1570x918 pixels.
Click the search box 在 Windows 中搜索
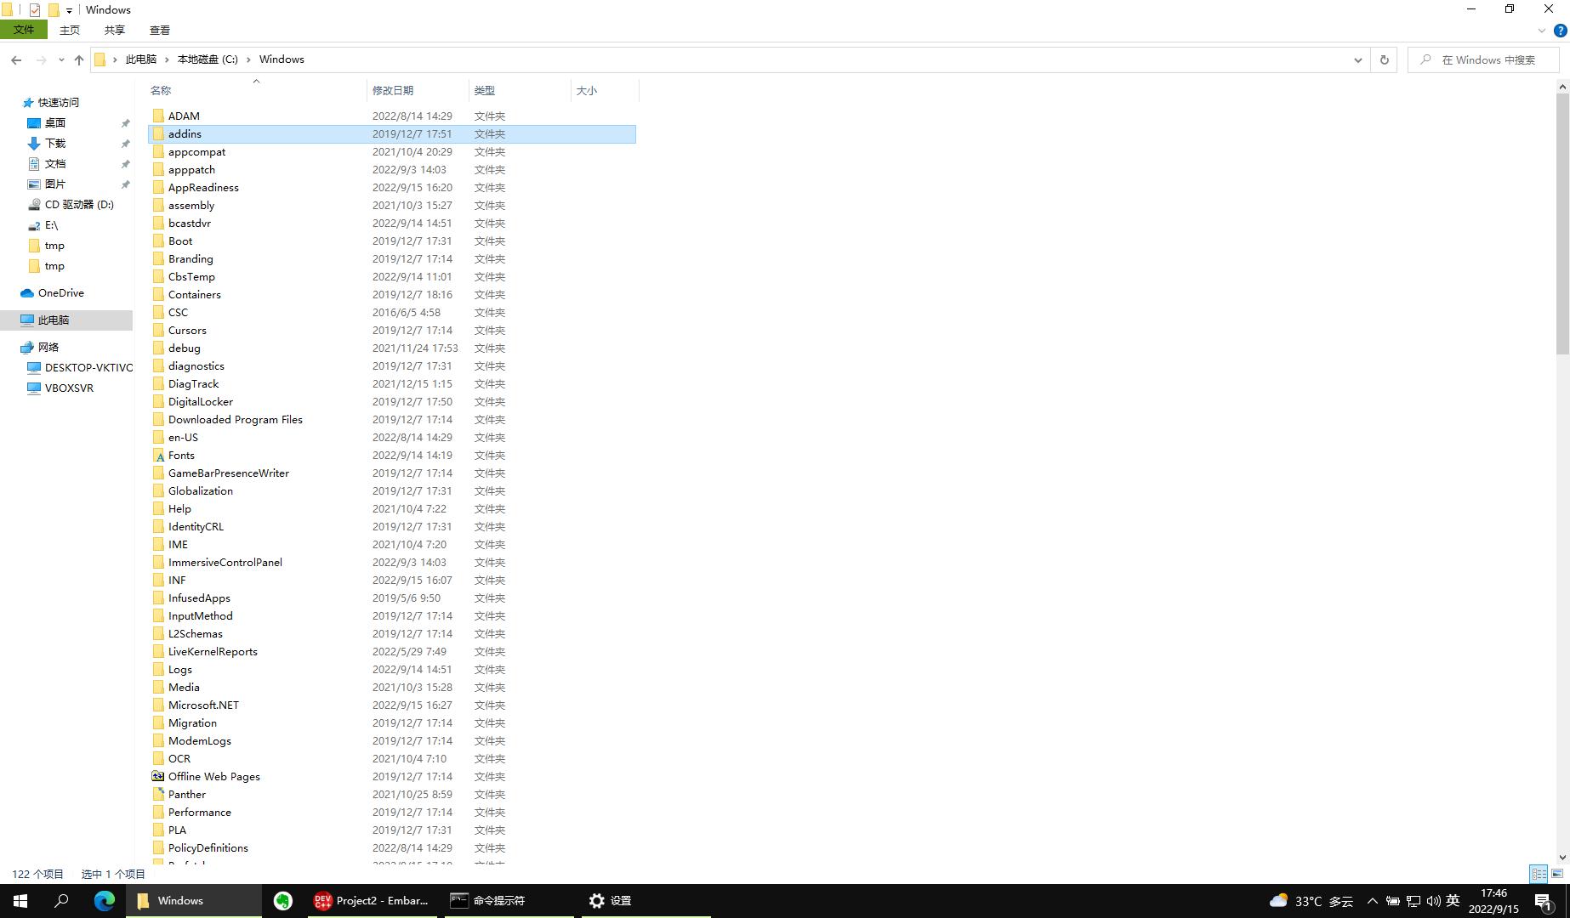point(1483,59)
